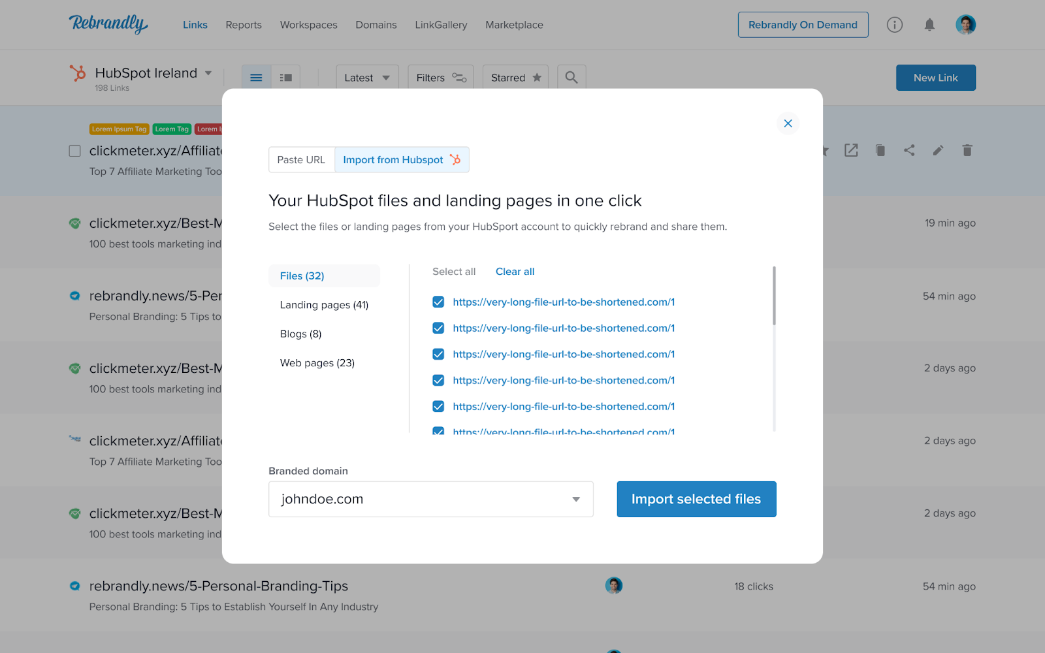This screenshot has height=653, width=1045.
Task: Click the Lorem Ipsum Tag label
Action: [119, 129]
